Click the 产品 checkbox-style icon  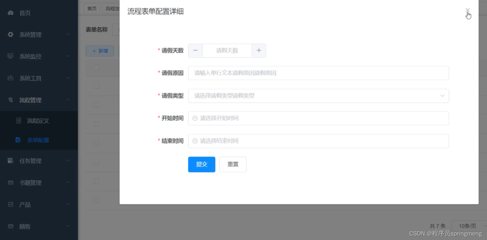[11, 204]
